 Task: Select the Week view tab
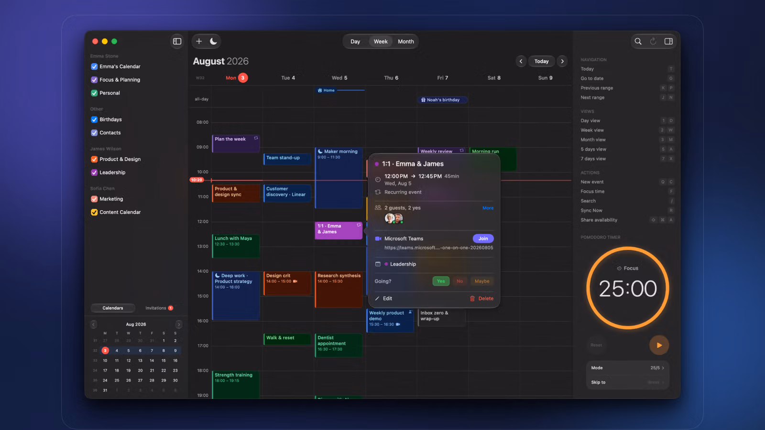pyautogui.click(x=381, y=42)
